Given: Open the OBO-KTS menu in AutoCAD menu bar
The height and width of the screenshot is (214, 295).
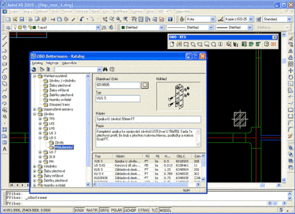Looking at the screenshot, I should 165,11.
